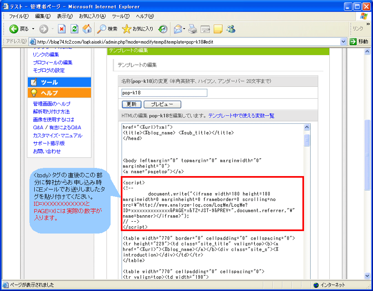Open 画像を使用するには link
Image resolution: width=373 pixels, height=291 pixels.
click(53, 119)
